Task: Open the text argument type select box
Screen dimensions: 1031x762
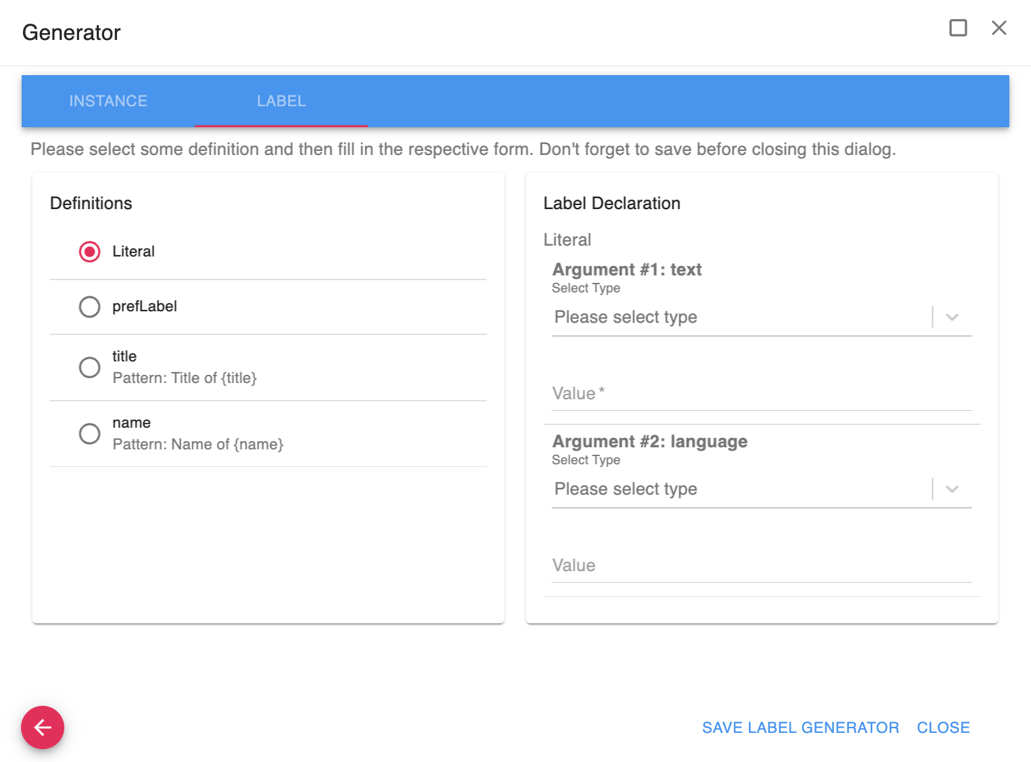Action: 741,317
